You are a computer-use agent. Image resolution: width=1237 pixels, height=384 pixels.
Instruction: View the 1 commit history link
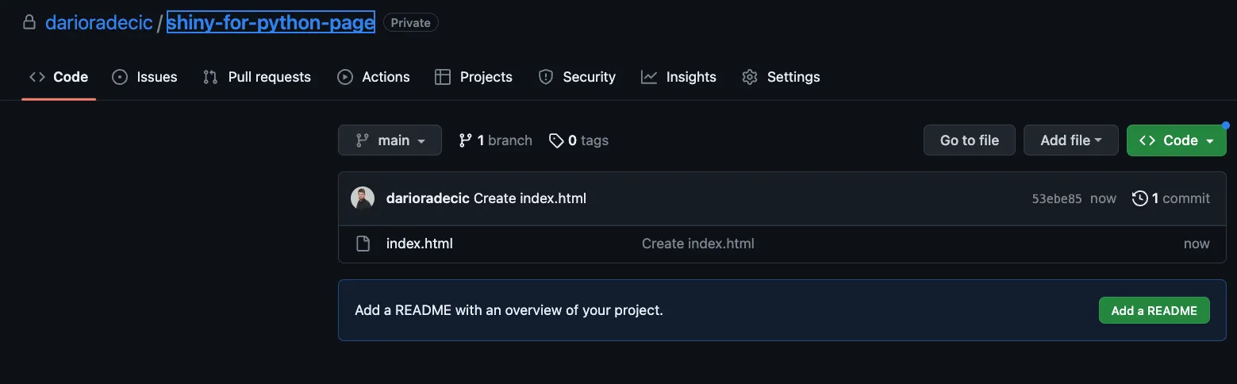click(x=1171, y=198)
